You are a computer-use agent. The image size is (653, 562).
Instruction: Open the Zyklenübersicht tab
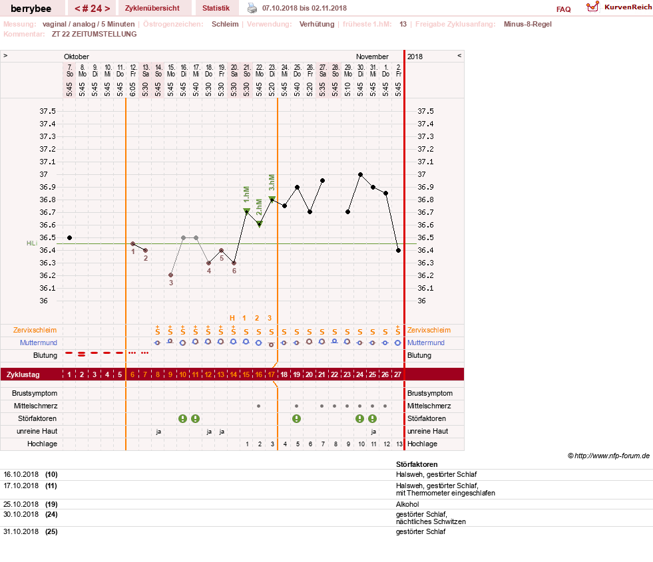(x=152, y=8)
